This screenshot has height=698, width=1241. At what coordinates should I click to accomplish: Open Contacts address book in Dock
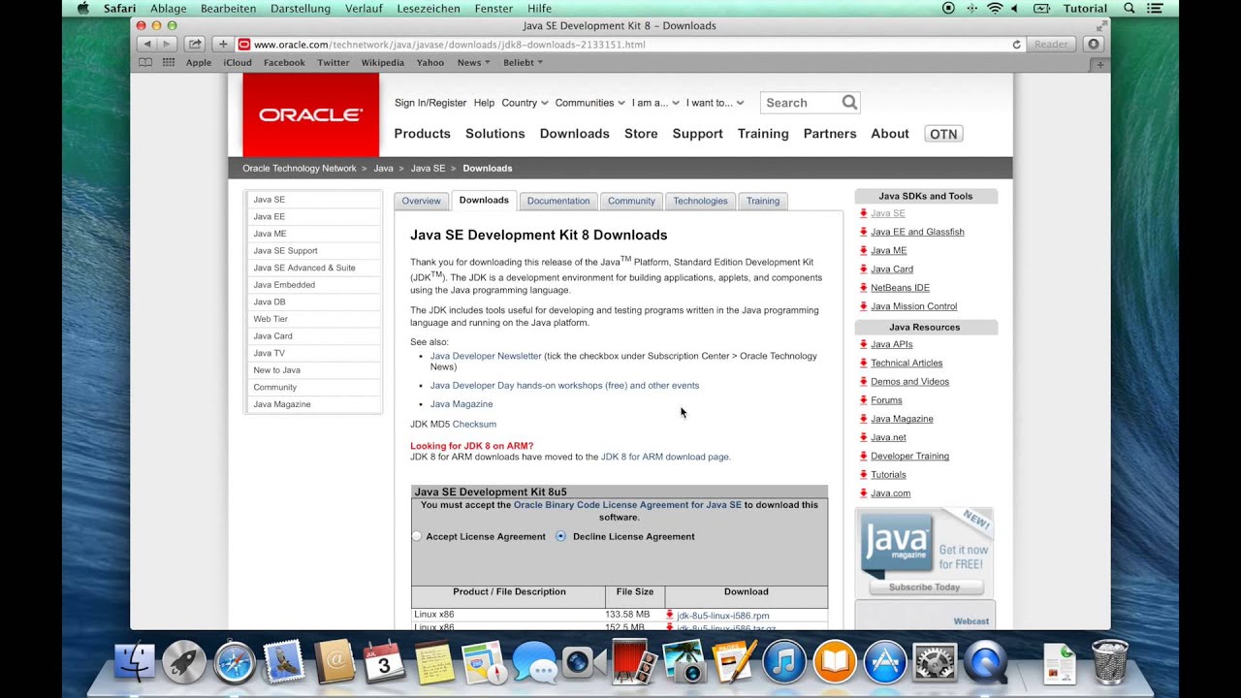(334, 663)
